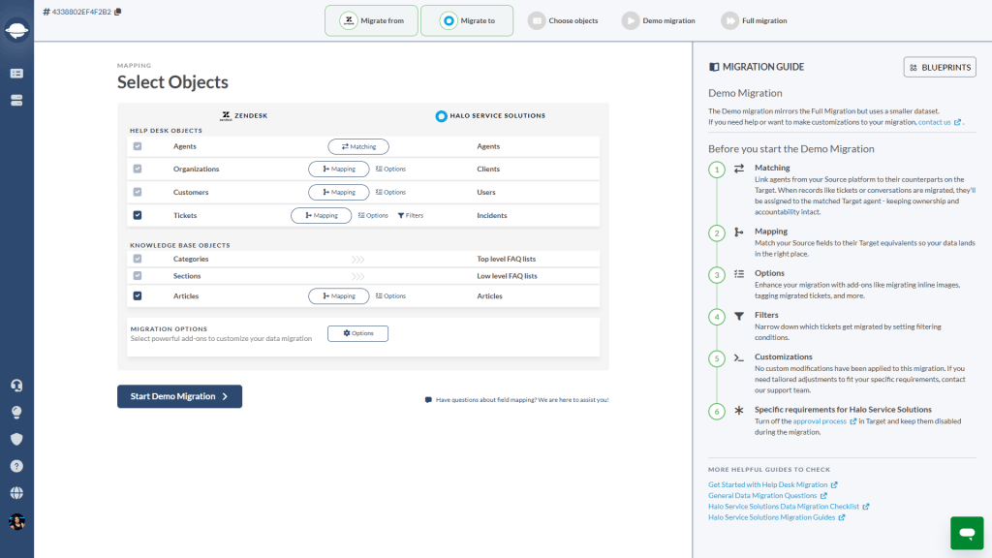Screen dimensions: 992x558
Task: Open Options for Tickets
Action: click(373, 215)
